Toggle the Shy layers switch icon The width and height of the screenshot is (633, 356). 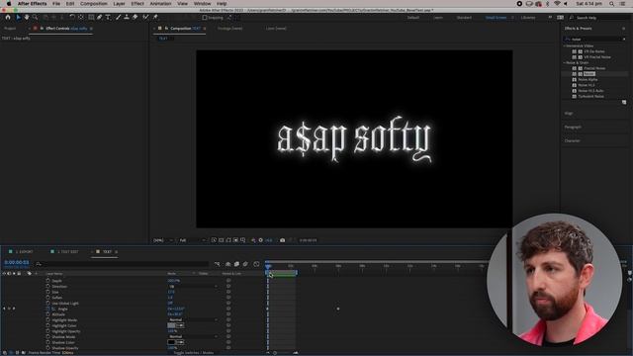(x=228, y=264)
